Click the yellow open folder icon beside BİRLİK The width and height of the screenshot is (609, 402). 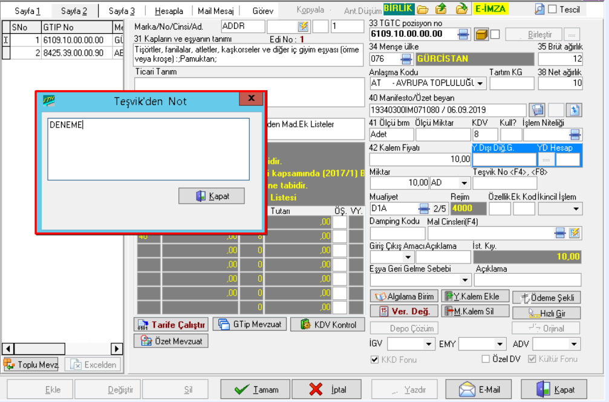(423, 9)
